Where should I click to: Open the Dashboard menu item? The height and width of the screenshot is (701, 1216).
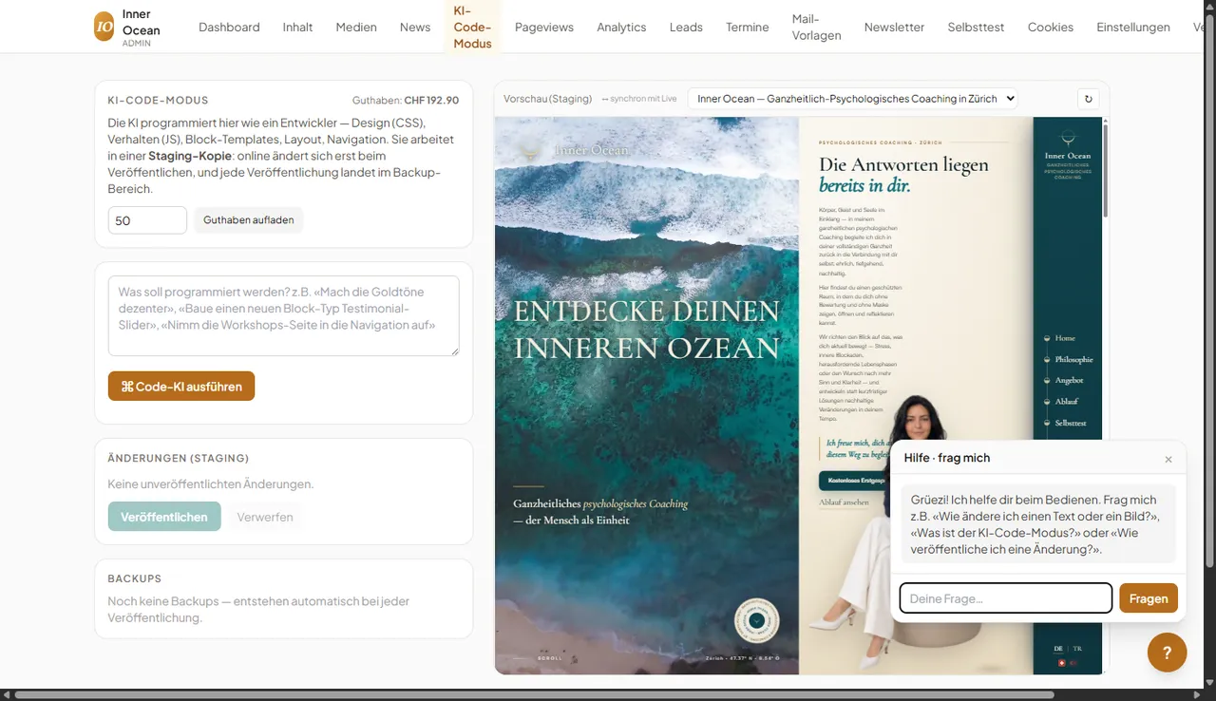click(229, 27)
